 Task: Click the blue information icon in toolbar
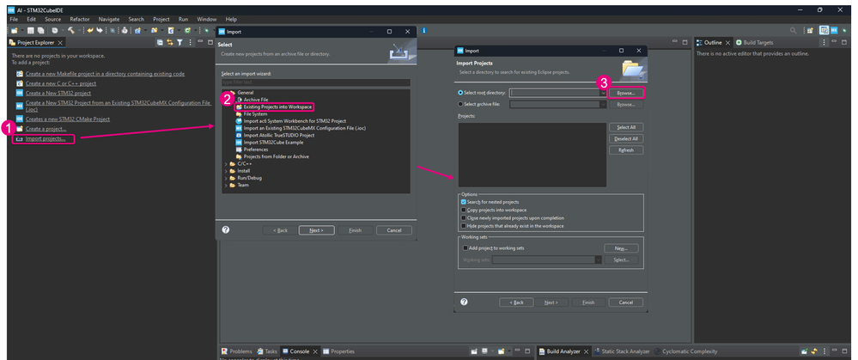coord(424,31)
